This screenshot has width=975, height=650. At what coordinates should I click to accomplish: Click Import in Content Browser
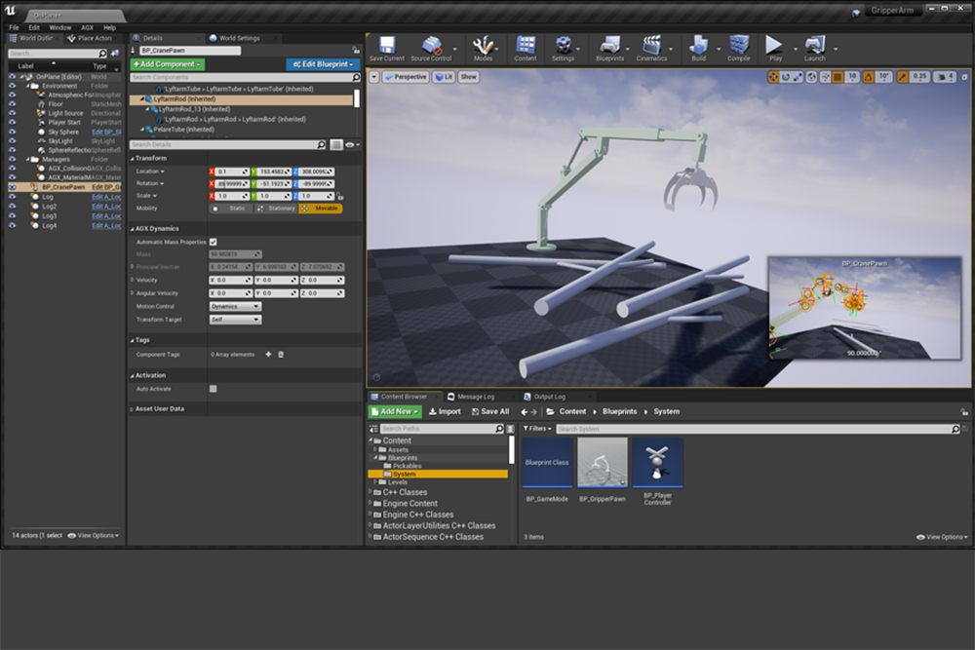tap(446, 411)
